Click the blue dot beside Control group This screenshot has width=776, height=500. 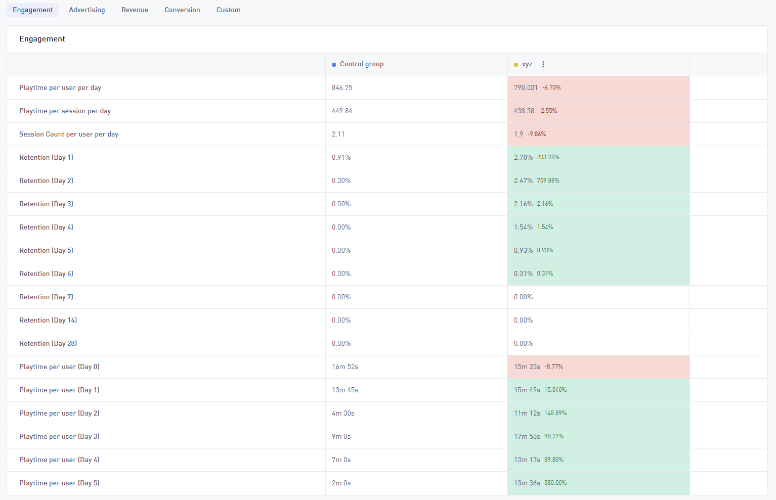(x=334, y=65)
